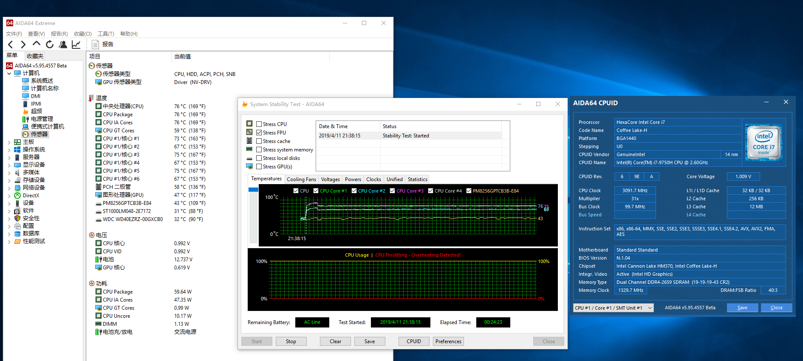Enable the Stress CPU checkbox

(x=259, y=124)
